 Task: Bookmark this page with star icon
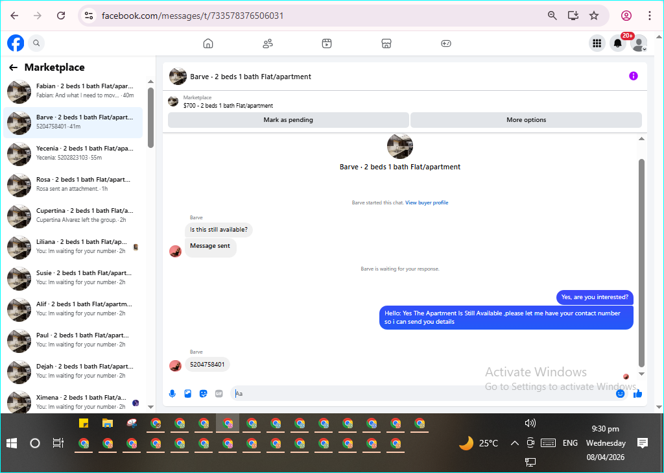coord(594,16)
